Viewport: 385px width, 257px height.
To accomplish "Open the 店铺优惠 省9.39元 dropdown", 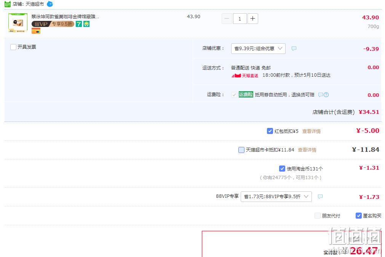I will coord(258,49).
